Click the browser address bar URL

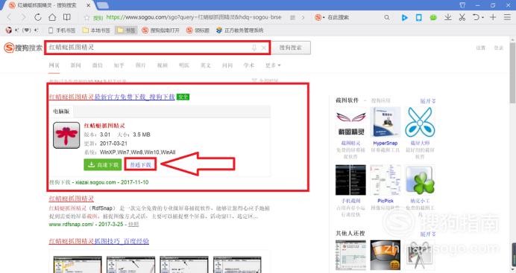tap(194, 17)
